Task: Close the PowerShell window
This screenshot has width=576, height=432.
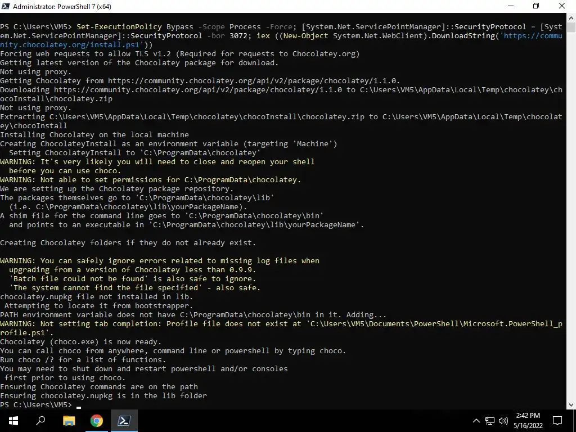Action: click(562, 6)
